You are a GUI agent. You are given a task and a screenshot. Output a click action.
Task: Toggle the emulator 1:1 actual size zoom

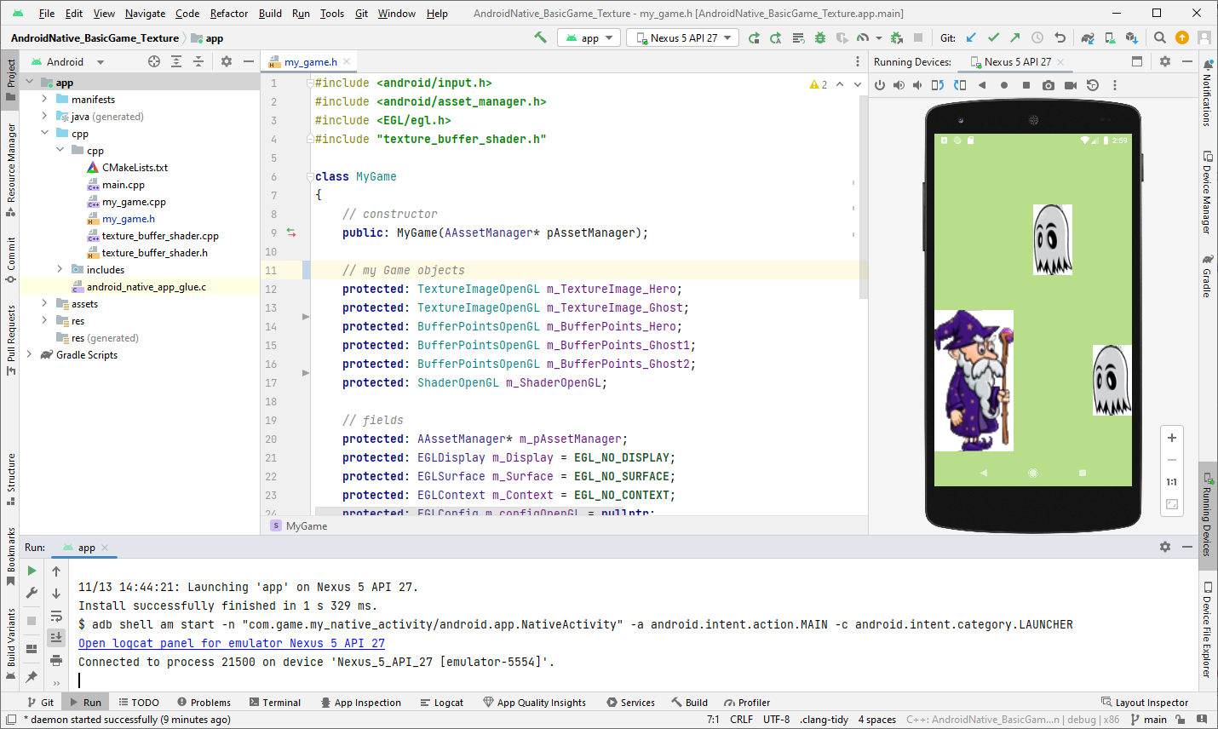pos(1172,482)
